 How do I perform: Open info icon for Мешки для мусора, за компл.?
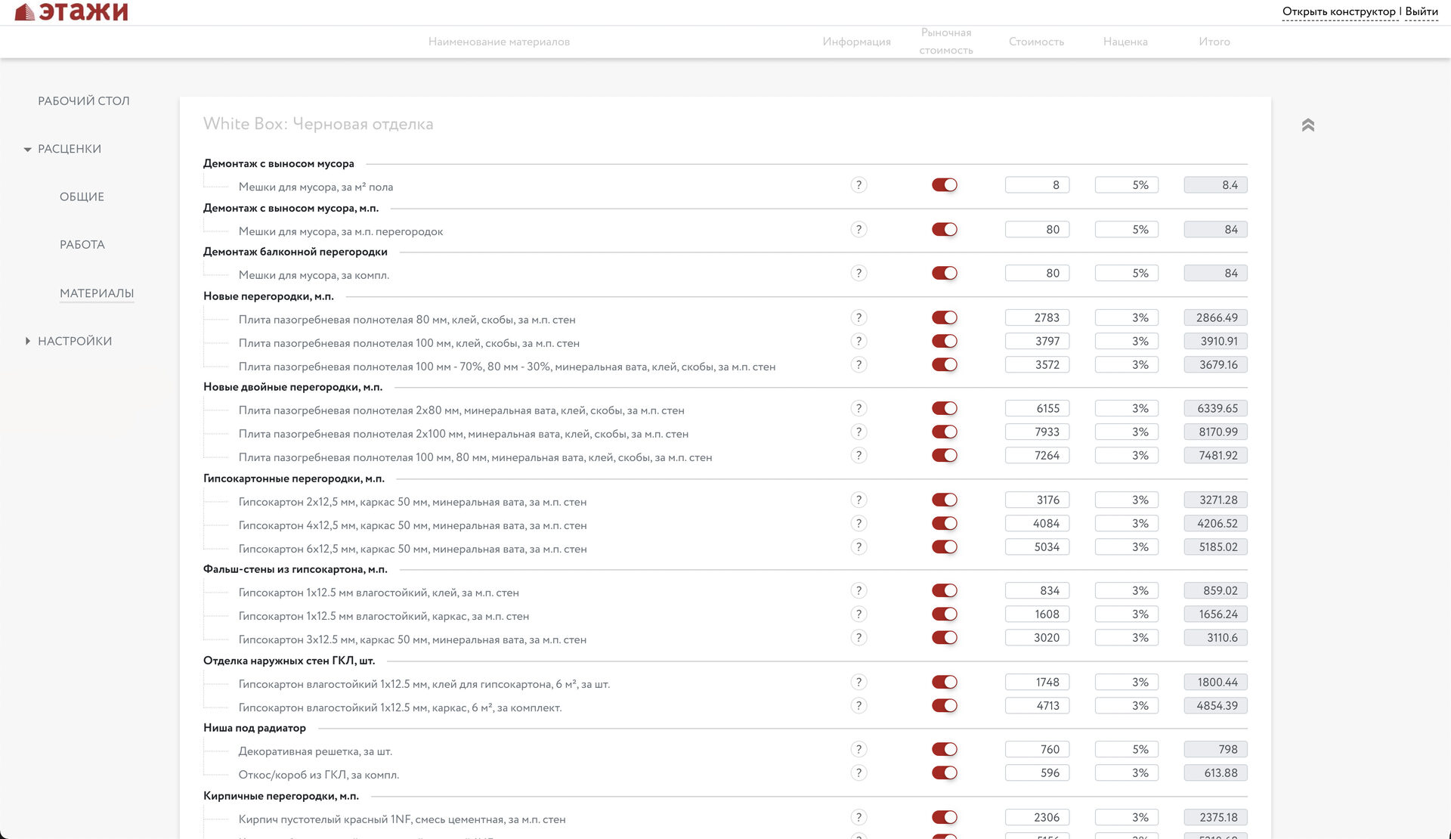[859, 274]
